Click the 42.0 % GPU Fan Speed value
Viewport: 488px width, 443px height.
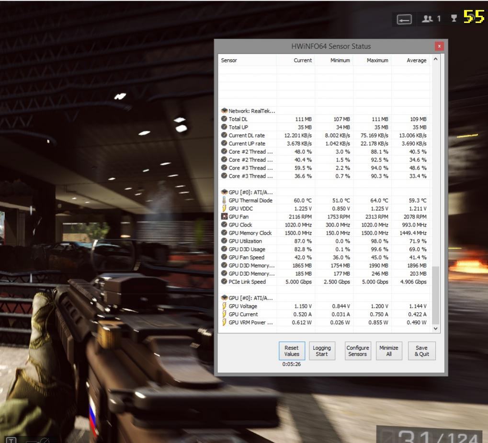pyautogui.click(x=303, y=258)
